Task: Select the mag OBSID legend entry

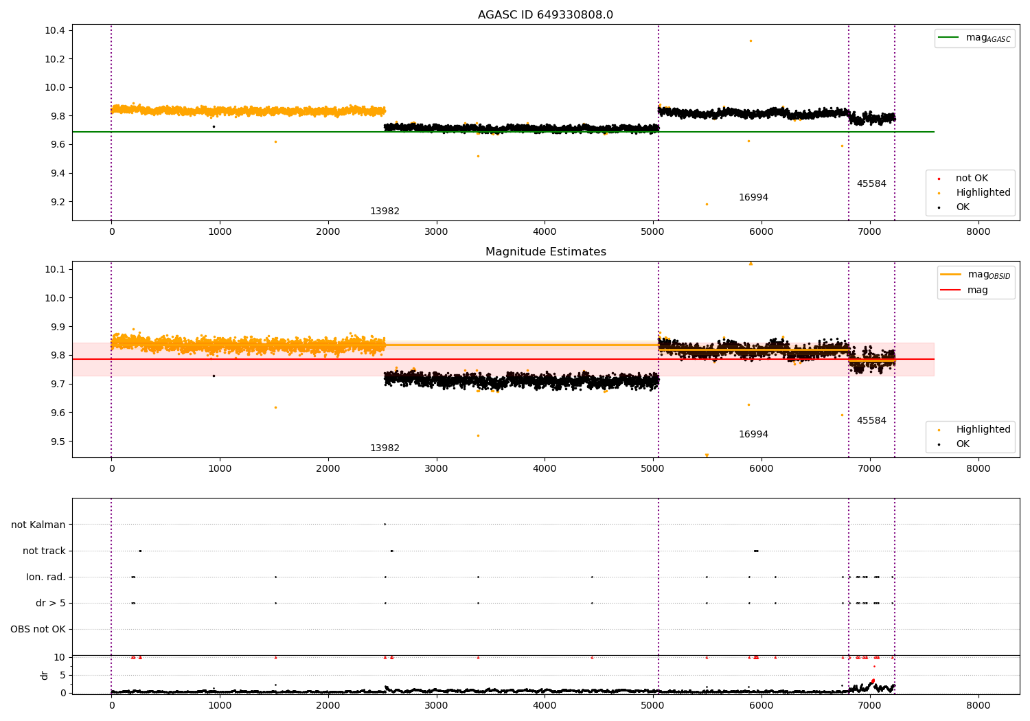Action: [x=976, y=275]
